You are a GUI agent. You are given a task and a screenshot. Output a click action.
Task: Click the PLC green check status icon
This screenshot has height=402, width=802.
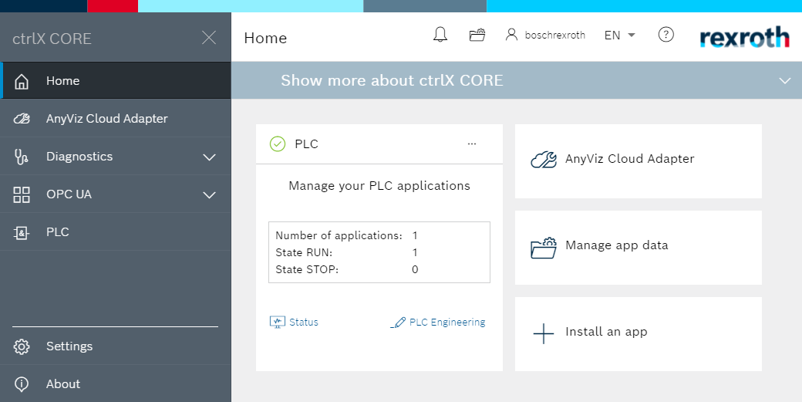278,144
